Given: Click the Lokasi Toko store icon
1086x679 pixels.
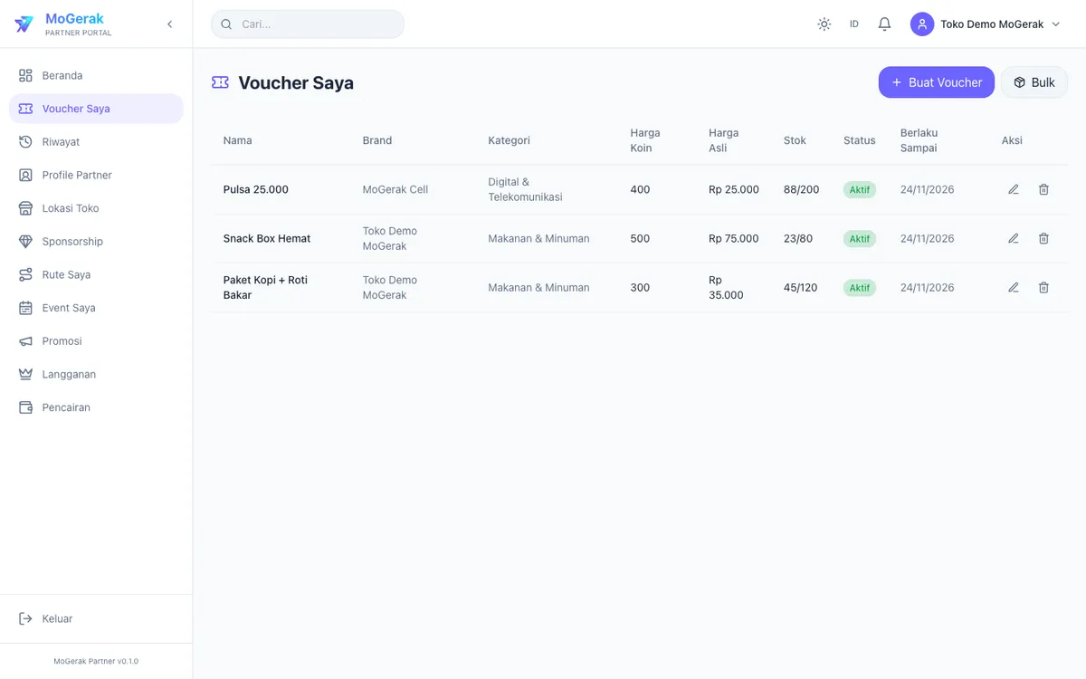Looking at the screenshot, I should pyautogui.click(x=25, y=208).
